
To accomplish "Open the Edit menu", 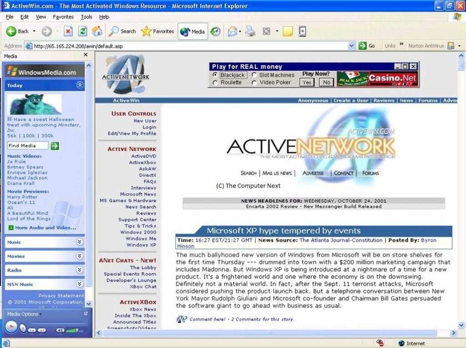I will 25,17.
